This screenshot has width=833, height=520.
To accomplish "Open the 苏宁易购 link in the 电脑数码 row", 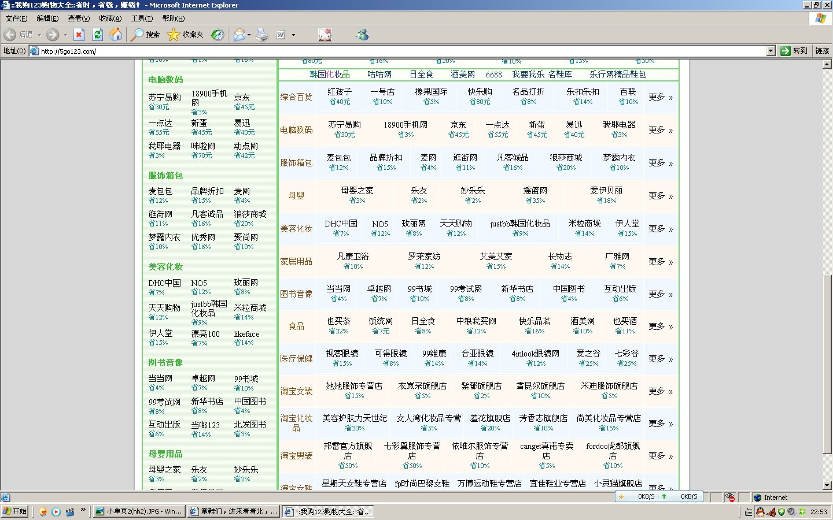I will click(x=344, y=125).
